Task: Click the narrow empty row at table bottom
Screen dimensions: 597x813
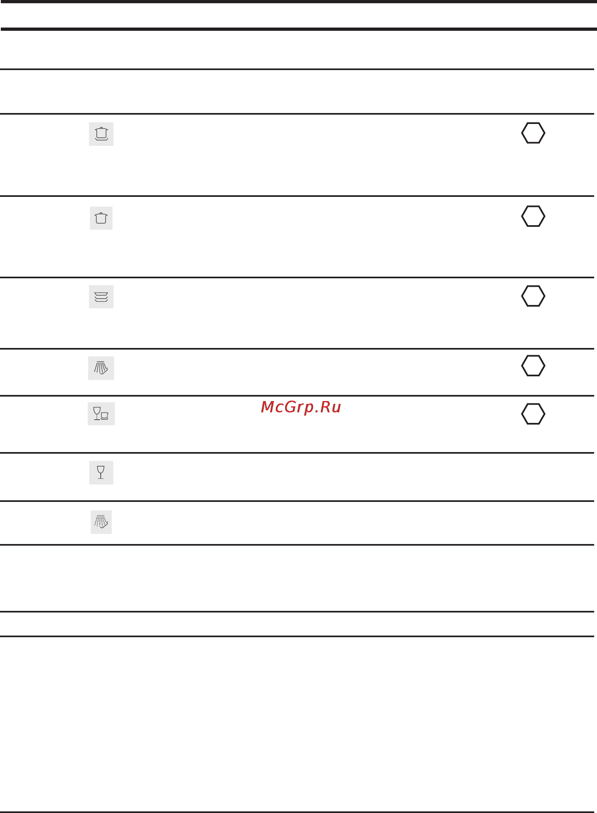Action: pyautogui.click(x=297, y=624)
